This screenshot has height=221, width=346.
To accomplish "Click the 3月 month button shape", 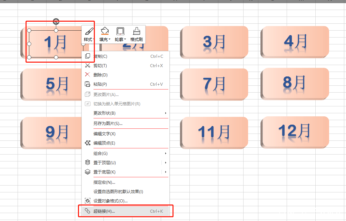I will pos(214,42).
